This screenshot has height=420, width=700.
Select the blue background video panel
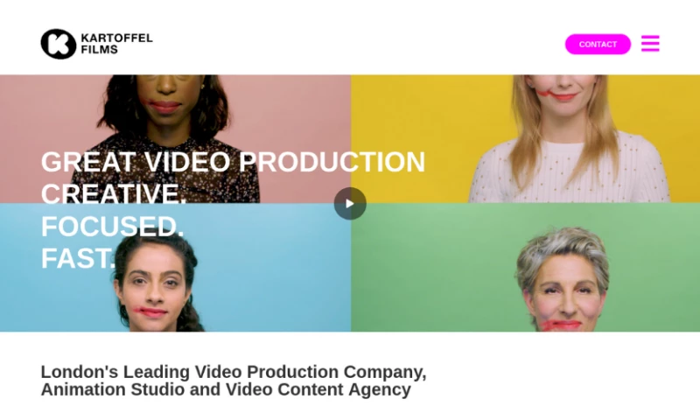point(176,268)
